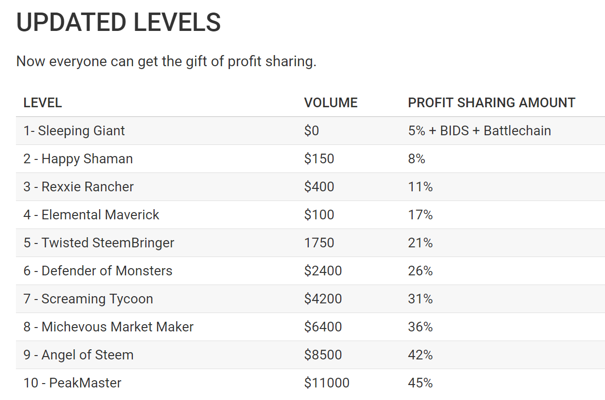
Task: Click the UPDATED LEVELS heading
Action: click(x=118, y=23)
